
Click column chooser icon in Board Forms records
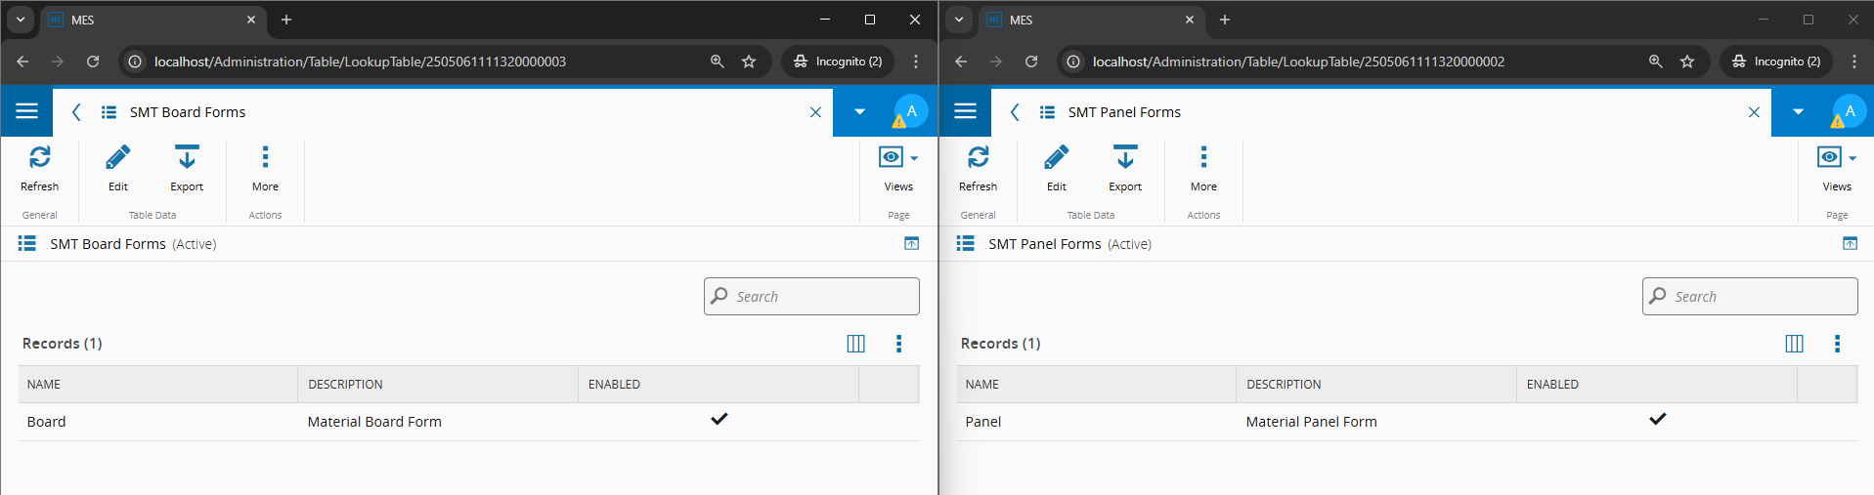pos(855,344)
